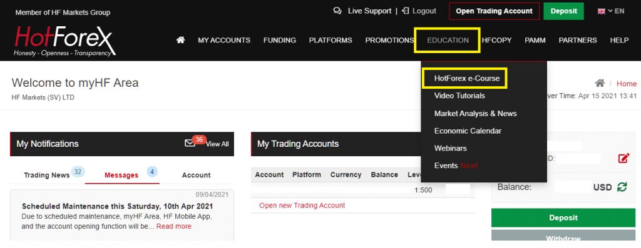This screenshot has width=641, height=248.
Task: Select Events New! menu entry
Action: click(x=456, y=166)
